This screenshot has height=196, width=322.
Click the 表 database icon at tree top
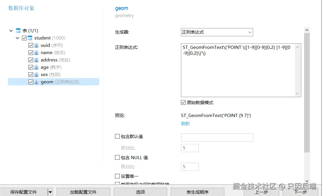(x=18, y=30)
